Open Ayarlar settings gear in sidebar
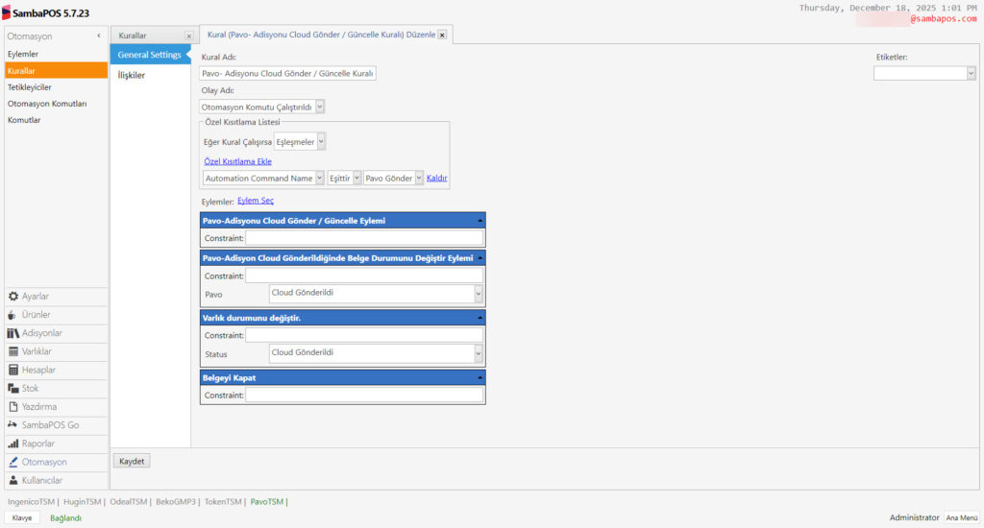This screenshot has width=984, height=528. (36, 296)
